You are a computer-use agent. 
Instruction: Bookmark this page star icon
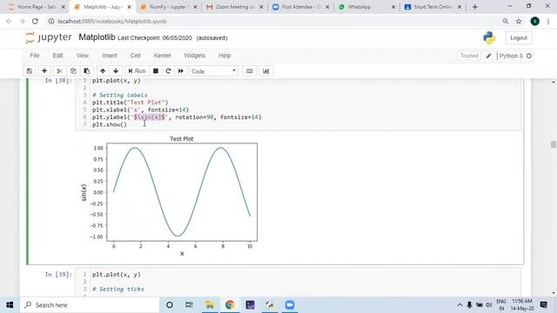pyautogui.click(x=519, y=21)
